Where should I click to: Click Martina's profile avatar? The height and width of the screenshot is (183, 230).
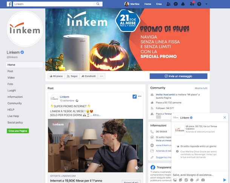point(127,4)
